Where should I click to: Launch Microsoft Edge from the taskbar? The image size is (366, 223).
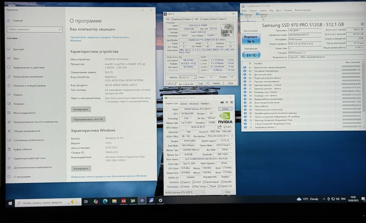click(x=105, y=201)
